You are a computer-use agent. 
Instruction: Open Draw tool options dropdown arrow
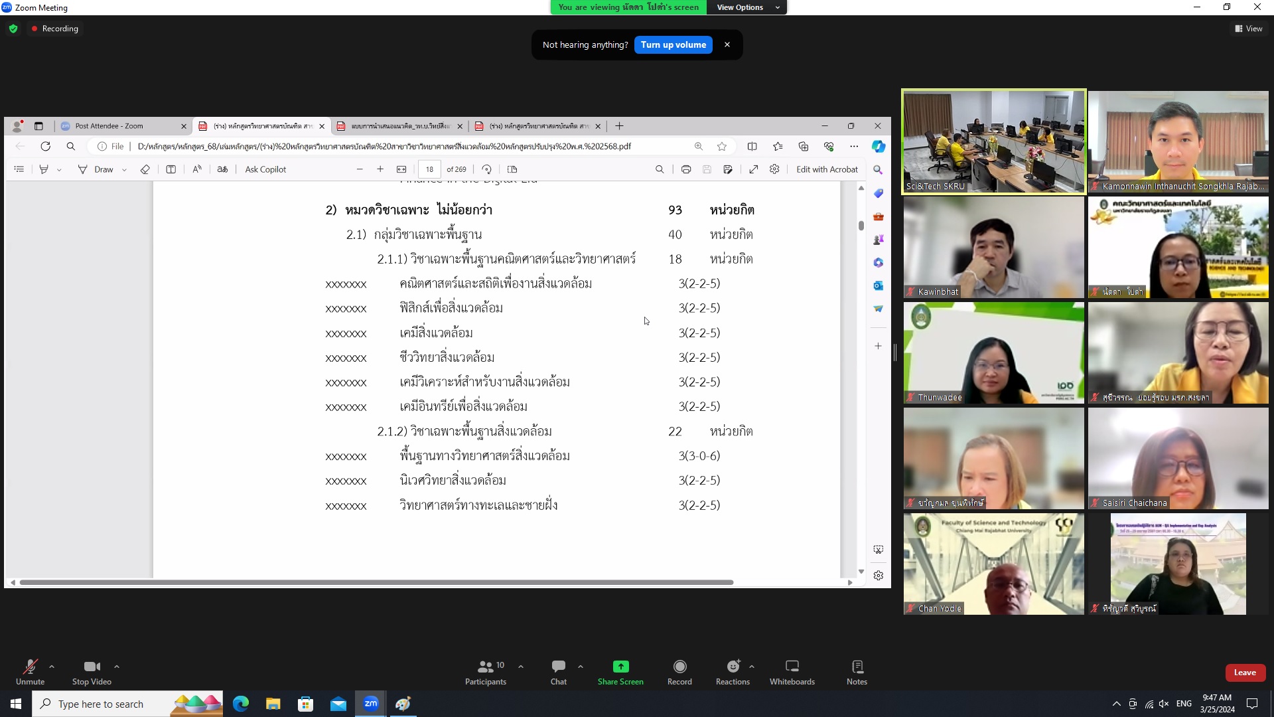click(124, 170)
